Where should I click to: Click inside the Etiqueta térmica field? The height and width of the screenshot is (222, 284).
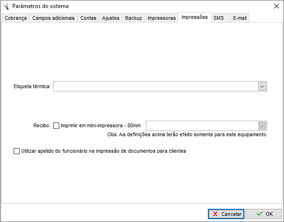155,86
